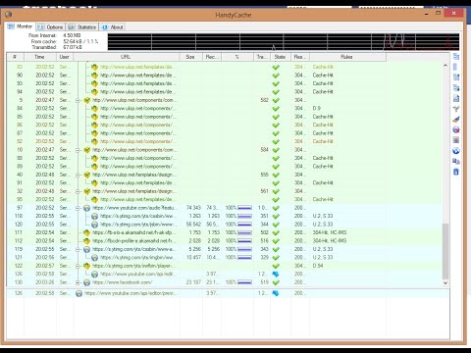Click the globe with red X icon

pyautogui.click(x=456, y=129)
